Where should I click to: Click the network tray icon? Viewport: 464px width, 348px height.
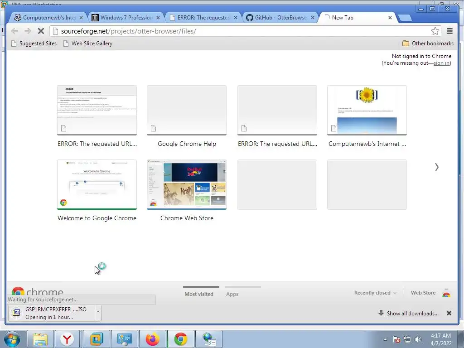(x=407, y=339)
